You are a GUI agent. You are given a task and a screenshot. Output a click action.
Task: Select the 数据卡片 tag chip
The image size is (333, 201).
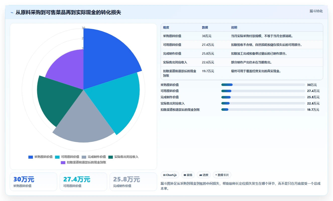click(222, 175)
